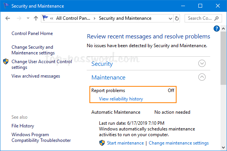Go up one level with up arrow
This screenshot has width=227, height=151.
coord(36,18)
